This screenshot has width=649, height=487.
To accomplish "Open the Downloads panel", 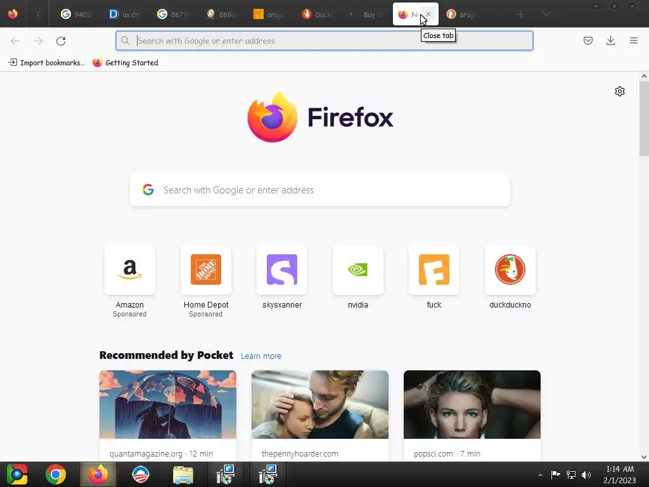I will click(610, 41).
